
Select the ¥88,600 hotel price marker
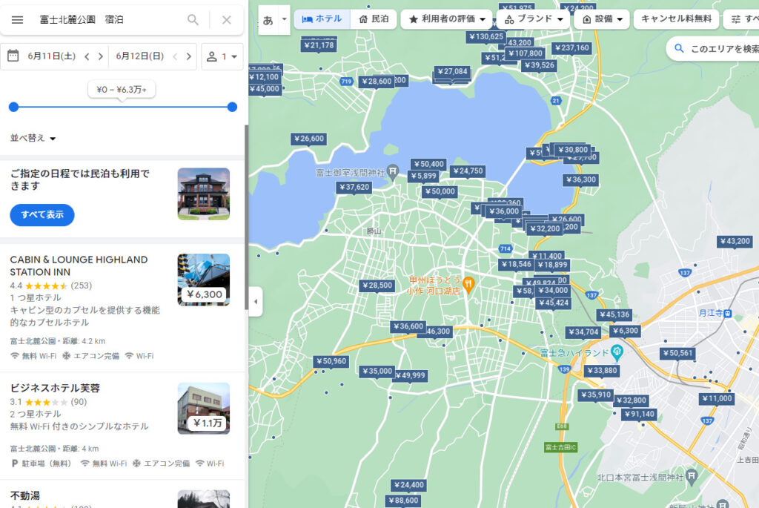click(x=402, y=501)
